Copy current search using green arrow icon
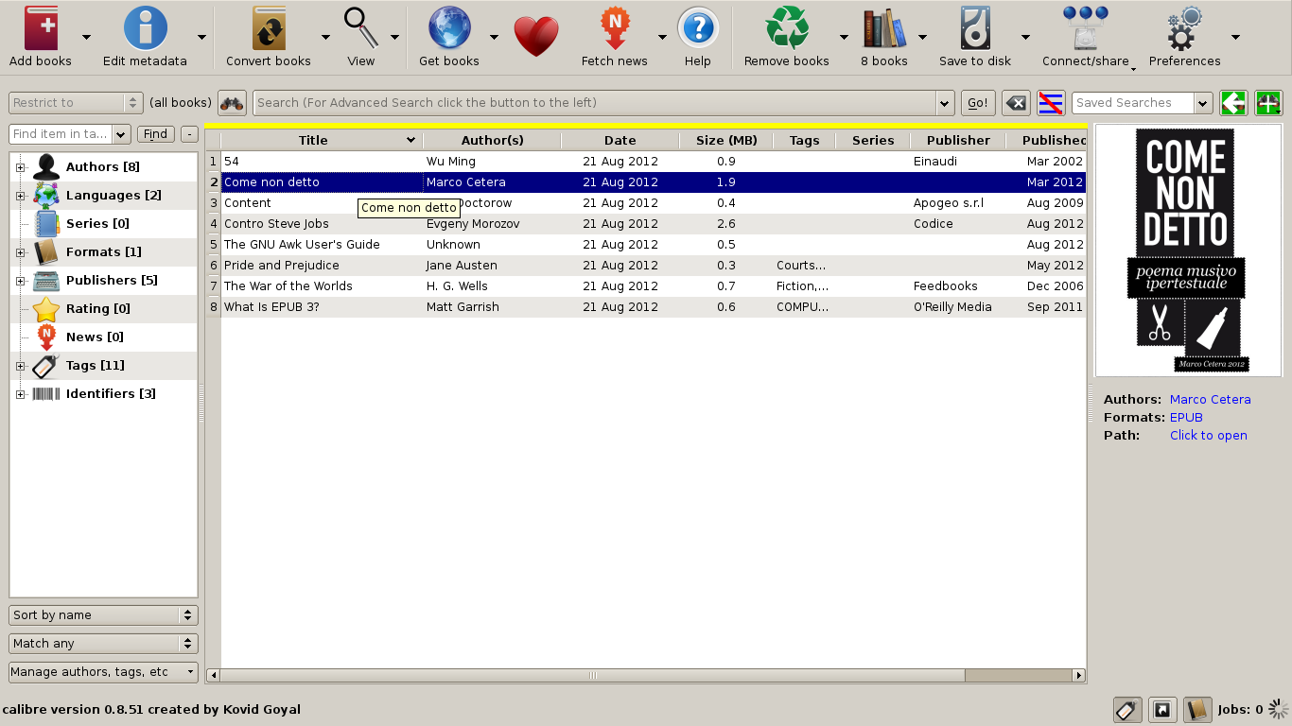The width and height of the screenshot is (1292, 726). (1233, 103)
